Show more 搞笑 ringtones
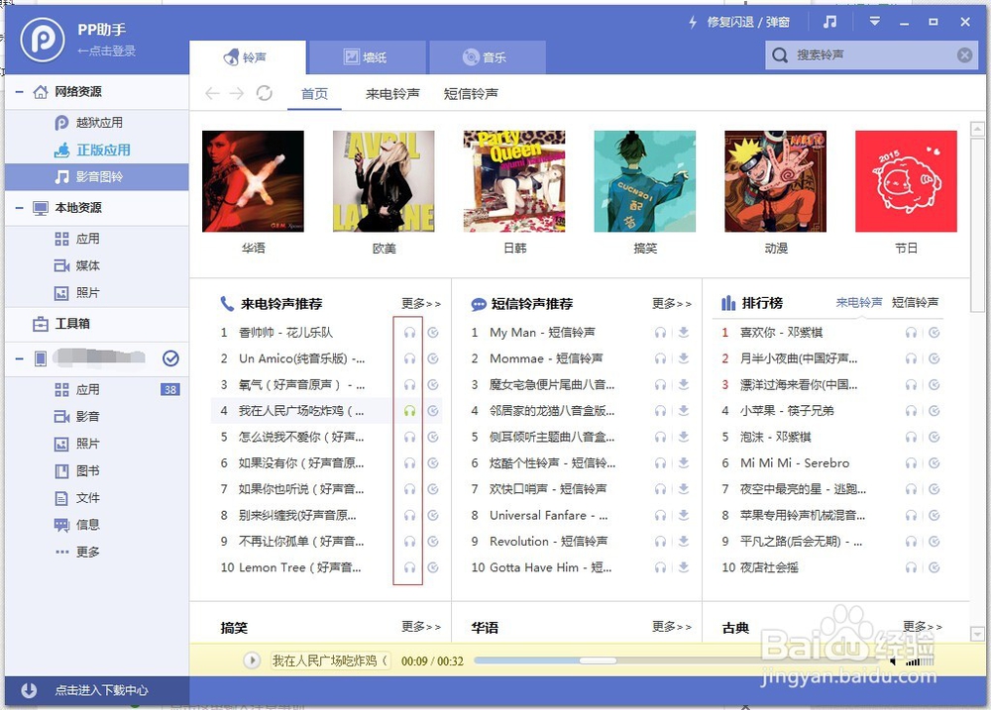 point(421,627)
